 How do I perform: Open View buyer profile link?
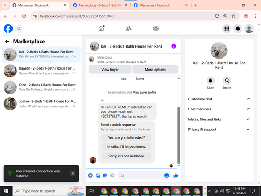click(144, 93)
